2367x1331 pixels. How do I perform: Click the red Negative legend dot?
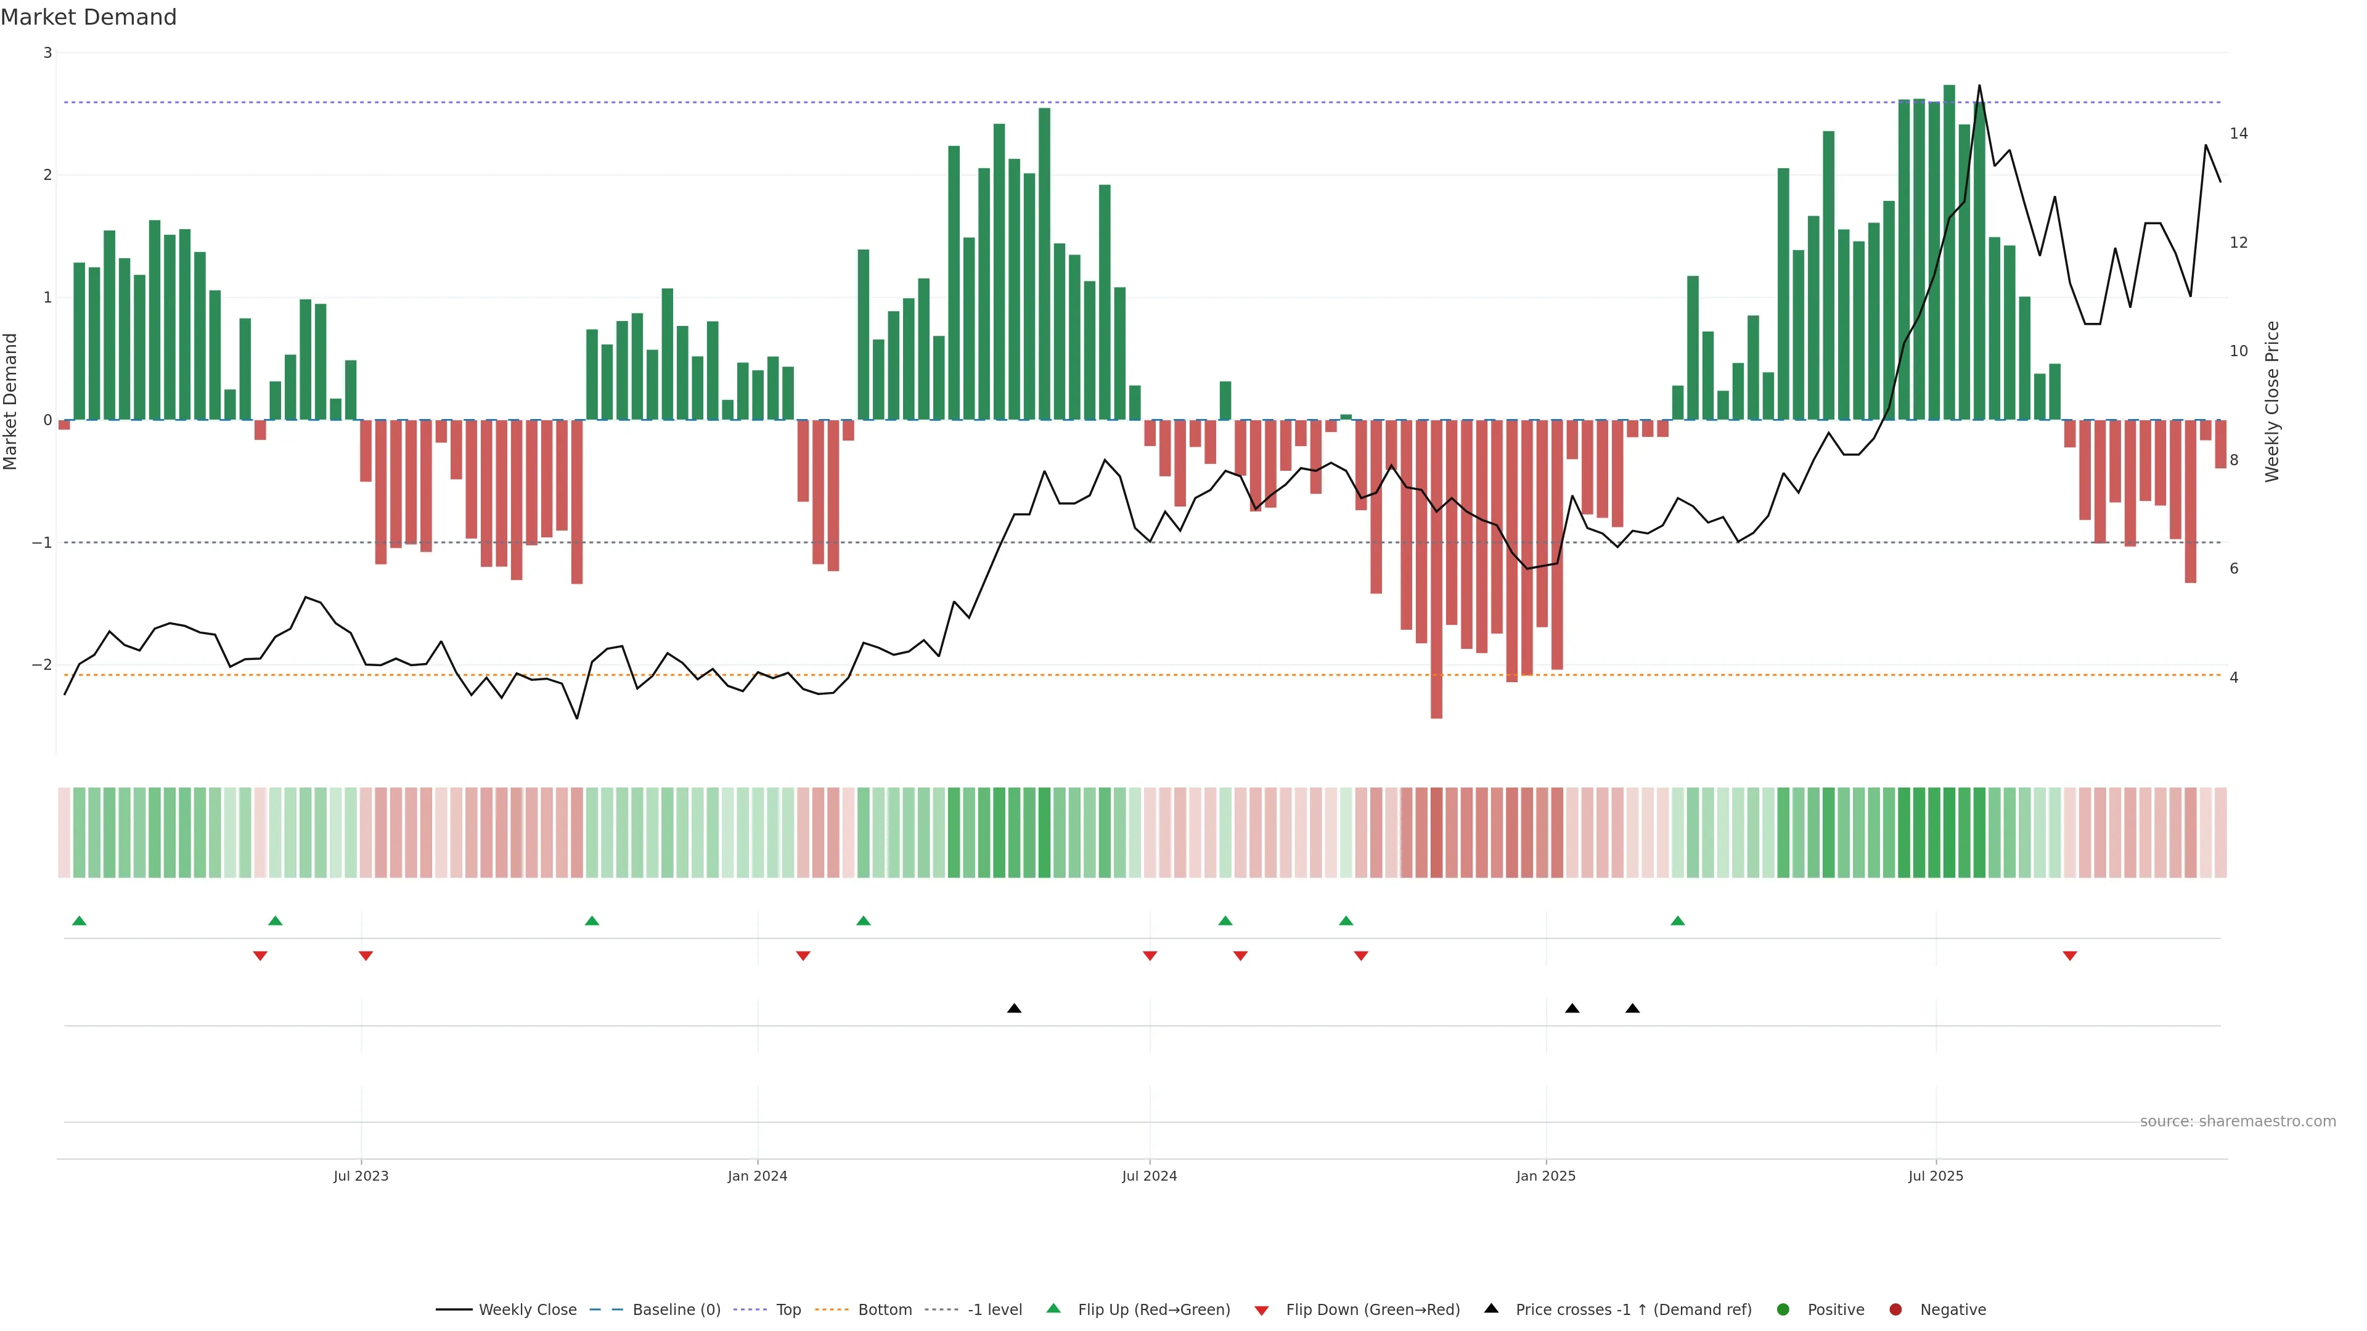click(x=1895, y=1310)
